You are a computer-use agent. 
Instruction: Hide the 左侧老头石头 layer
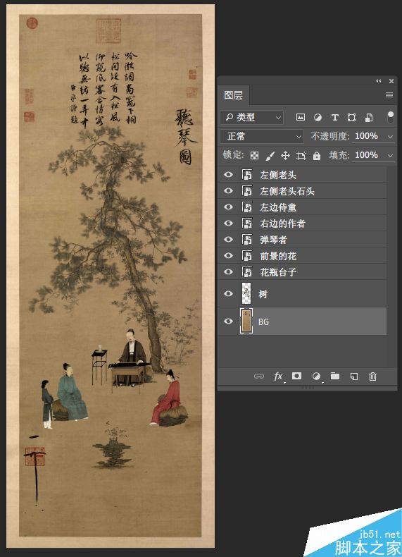point(229,191)
